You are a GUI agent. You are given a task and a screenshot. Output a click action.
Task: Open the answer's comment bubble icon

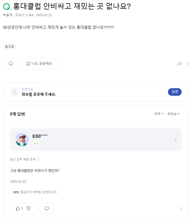[x=47, y=208]
